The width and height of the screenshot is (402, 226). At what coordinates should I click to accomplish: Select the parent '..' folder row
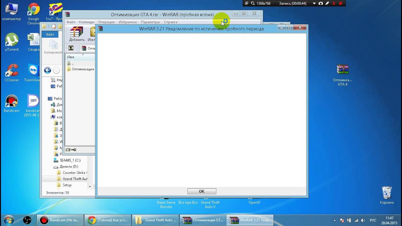click(70, 63)
